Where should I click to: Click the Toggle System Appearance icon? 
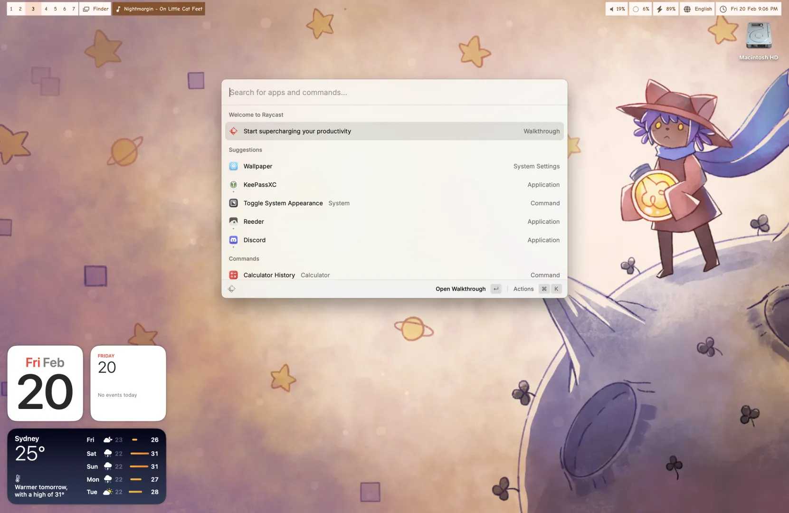(x=233, y=203)
